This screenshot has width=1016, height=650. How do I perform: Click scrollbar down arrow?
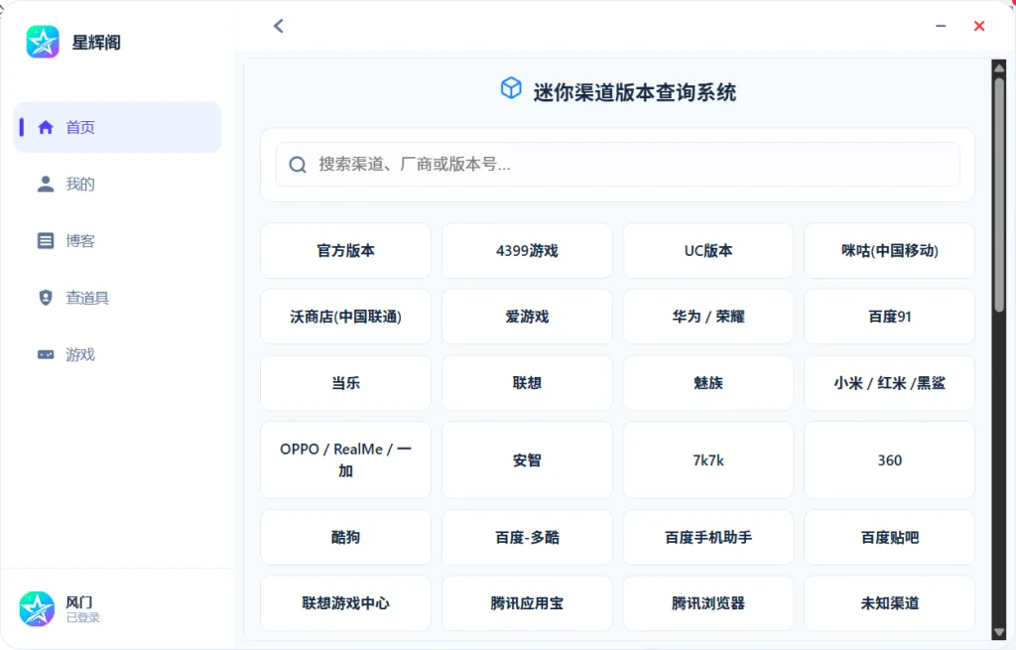(x=998, y=632)
